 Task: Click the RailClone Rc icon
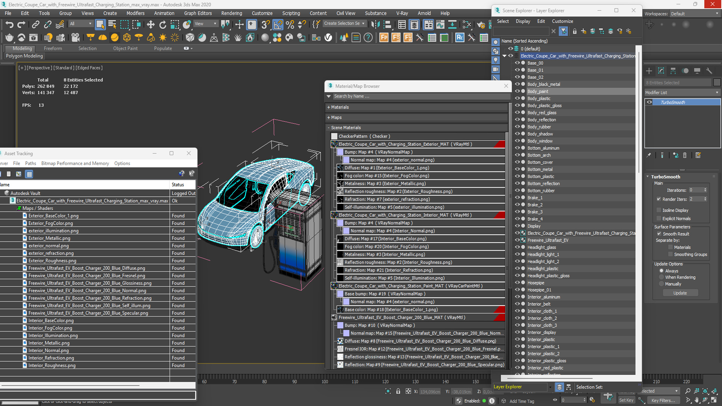(x=460, y=38)
